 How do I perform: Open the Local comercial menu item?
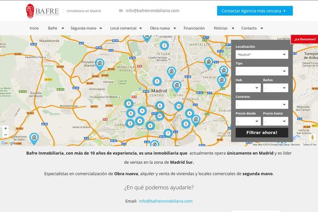point(123,28)
